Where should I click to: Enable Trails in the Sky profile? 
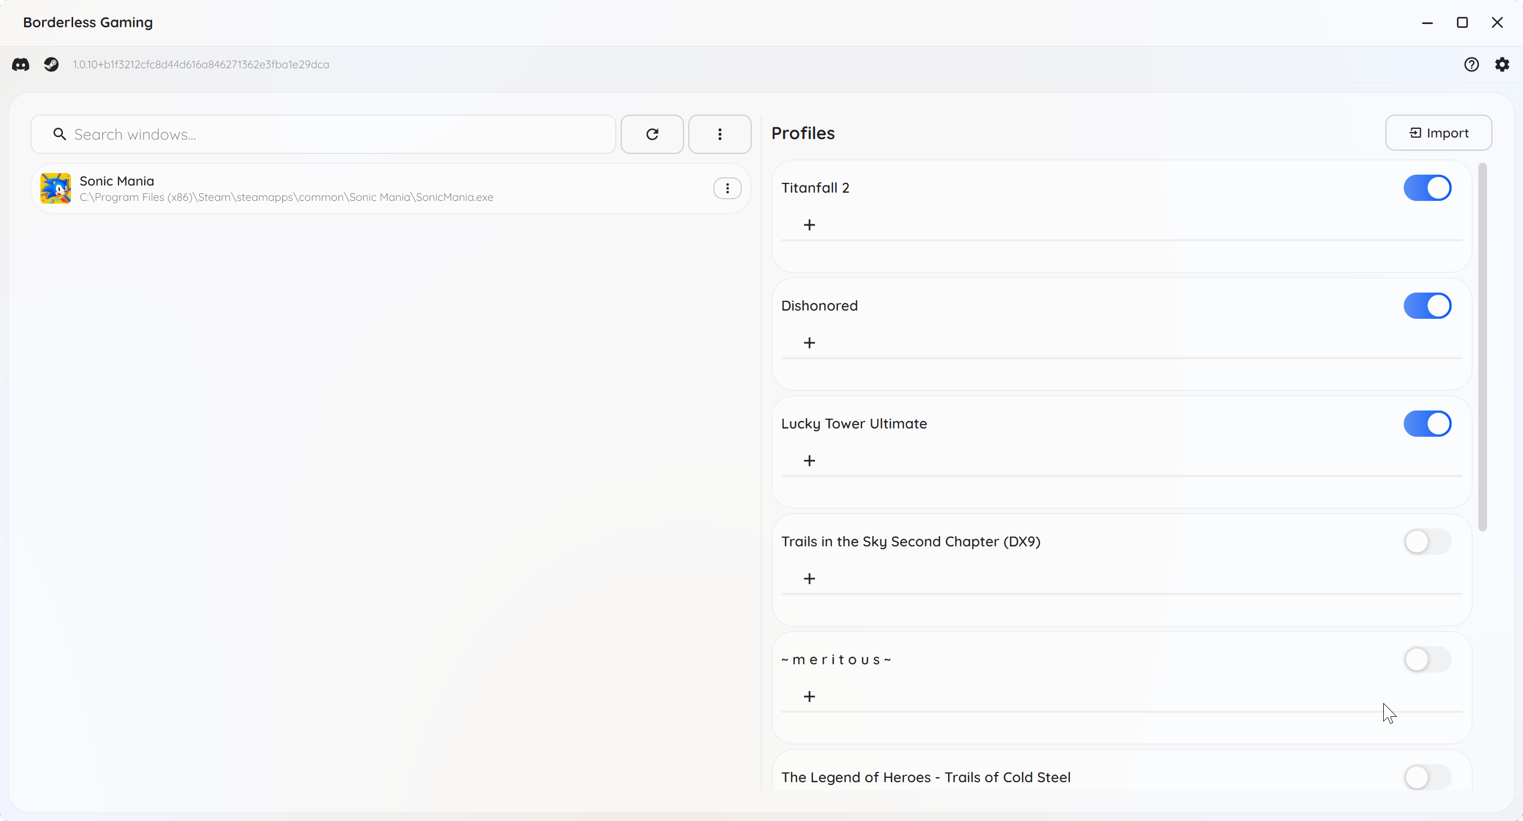(1426, 542)
